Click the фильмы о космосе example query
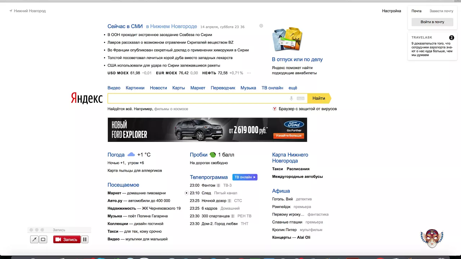This screenshot has width=461, height=259. (171, 109)
